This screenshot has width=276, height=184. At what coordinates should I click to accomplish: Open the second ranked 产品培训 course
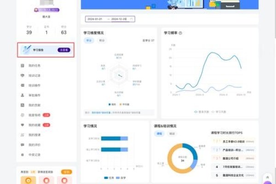pos(233,150)
